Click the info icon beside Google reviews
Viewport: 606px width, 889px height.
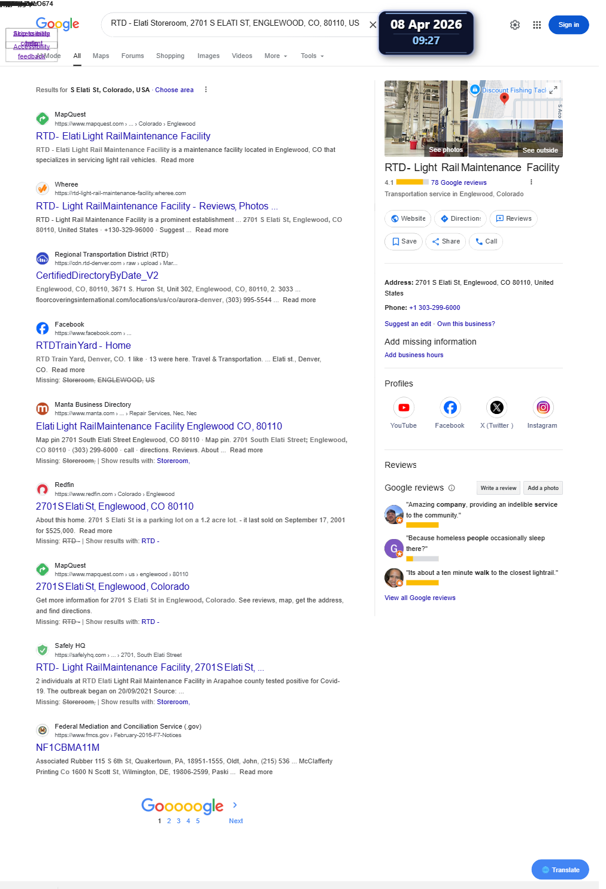tap(452, 488)
